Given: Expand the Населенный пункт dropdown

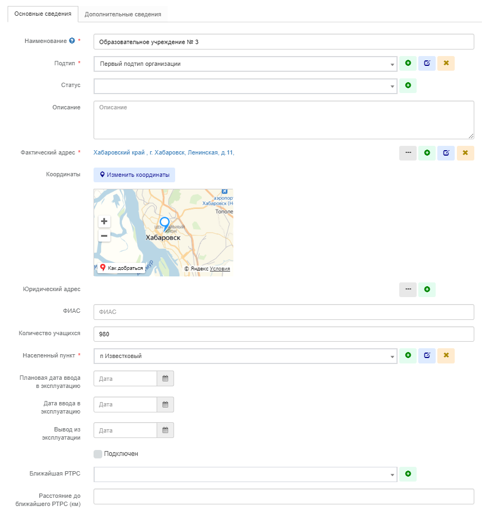Looking at the screenshot, I should [x=392, y=356].
